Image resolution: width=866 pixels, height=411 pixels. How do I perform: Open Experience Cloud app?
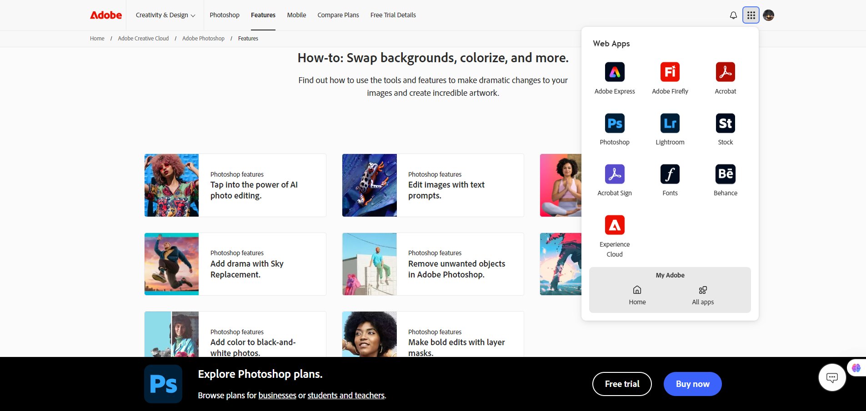coord(615,236)
